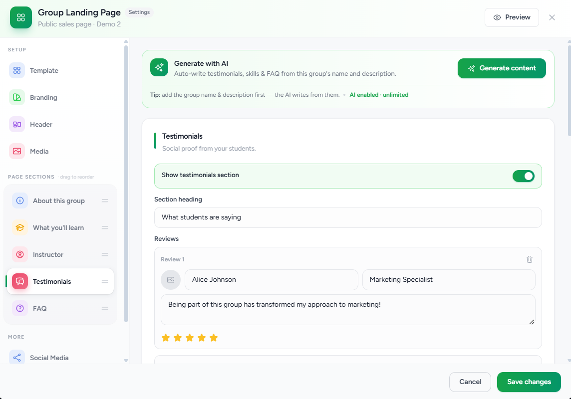Set Review 1 rating to four stars
The height and width of the screenshot is (399, 571).
pos(202,338)
